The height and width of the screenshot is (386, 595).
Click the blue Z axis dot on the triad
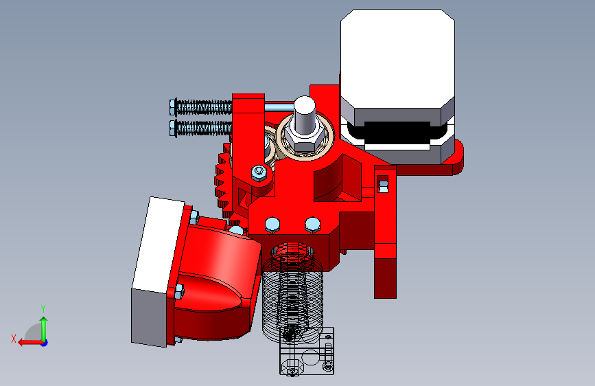click(45, 343)
